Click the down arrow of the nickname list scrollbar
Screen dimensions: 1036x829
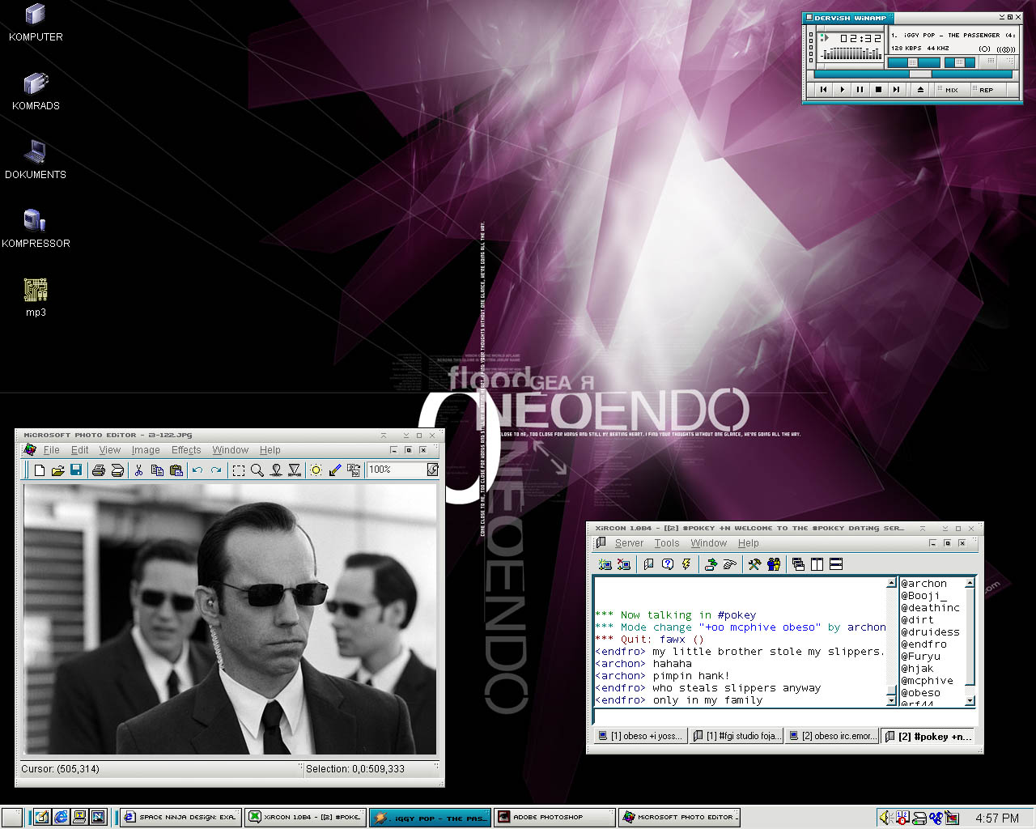point(970,701)
